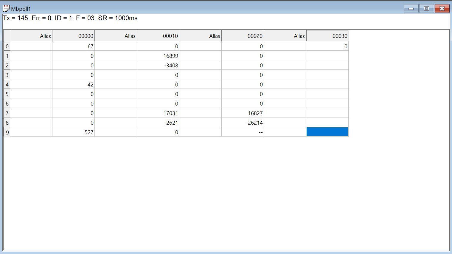Click the Alias header left of column 00000
Image resolution: width=452 pixels, height=254 pixels.
click(x=31, y=36)
